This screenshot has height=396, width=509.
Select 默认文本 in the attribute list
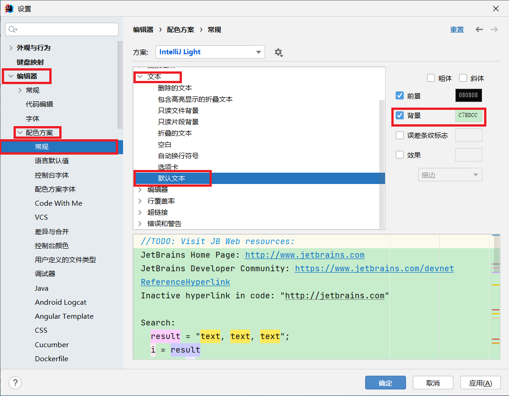(171, 179)
